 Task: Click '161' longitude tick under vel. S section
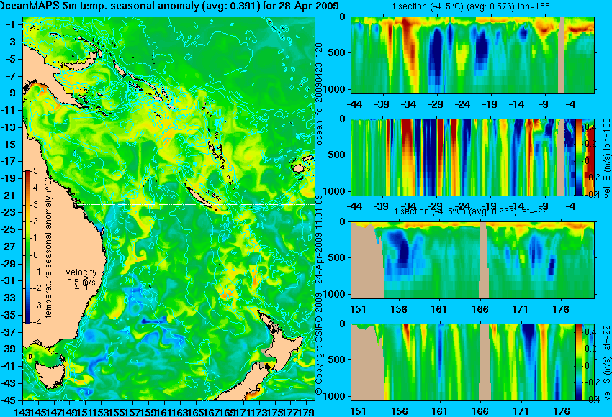click(439, 411)
